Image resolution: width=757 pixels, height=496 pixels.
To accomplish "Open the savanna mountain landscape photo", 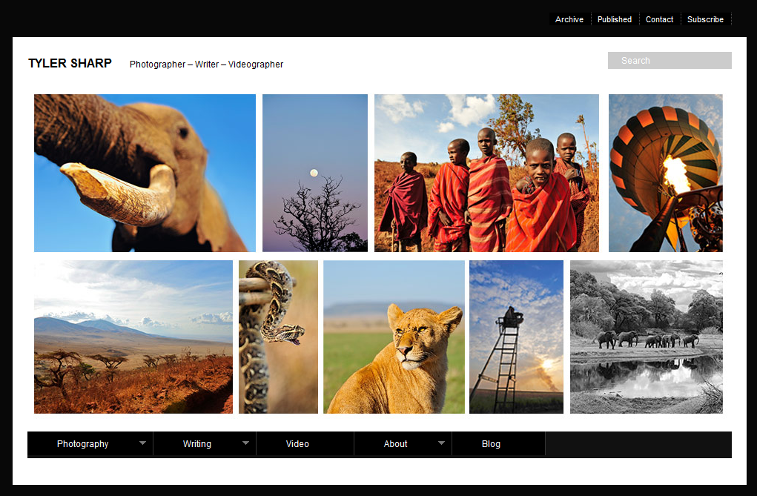I will pos(133,337).
